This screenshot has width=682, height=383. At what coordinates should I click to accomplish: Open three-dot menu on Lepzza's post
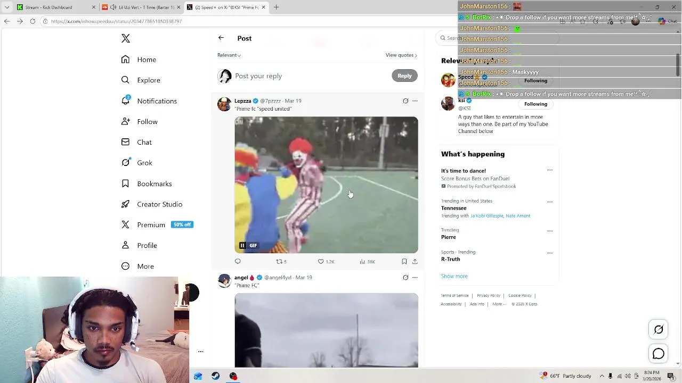[415, 101]
